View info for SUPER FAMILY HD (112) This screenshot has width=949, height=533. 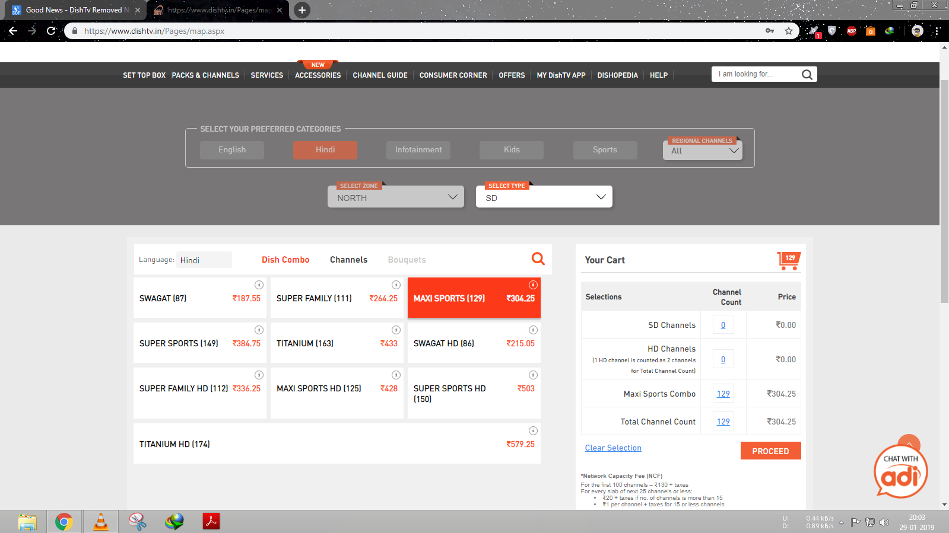(259, 375)
